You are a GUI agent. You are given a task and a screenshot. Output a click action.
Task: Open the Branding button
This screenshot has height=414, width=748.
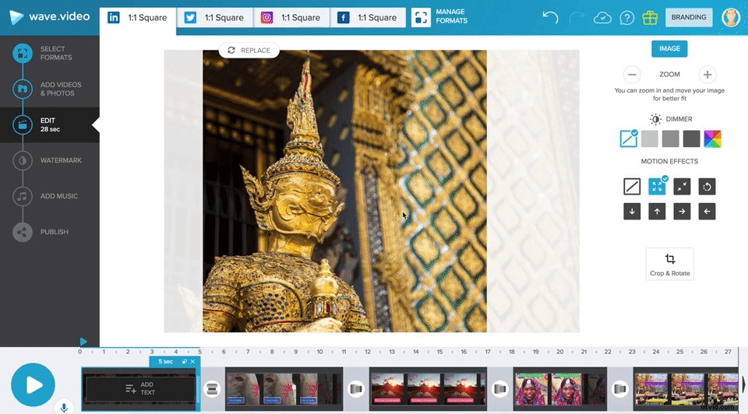pos(689,17)
